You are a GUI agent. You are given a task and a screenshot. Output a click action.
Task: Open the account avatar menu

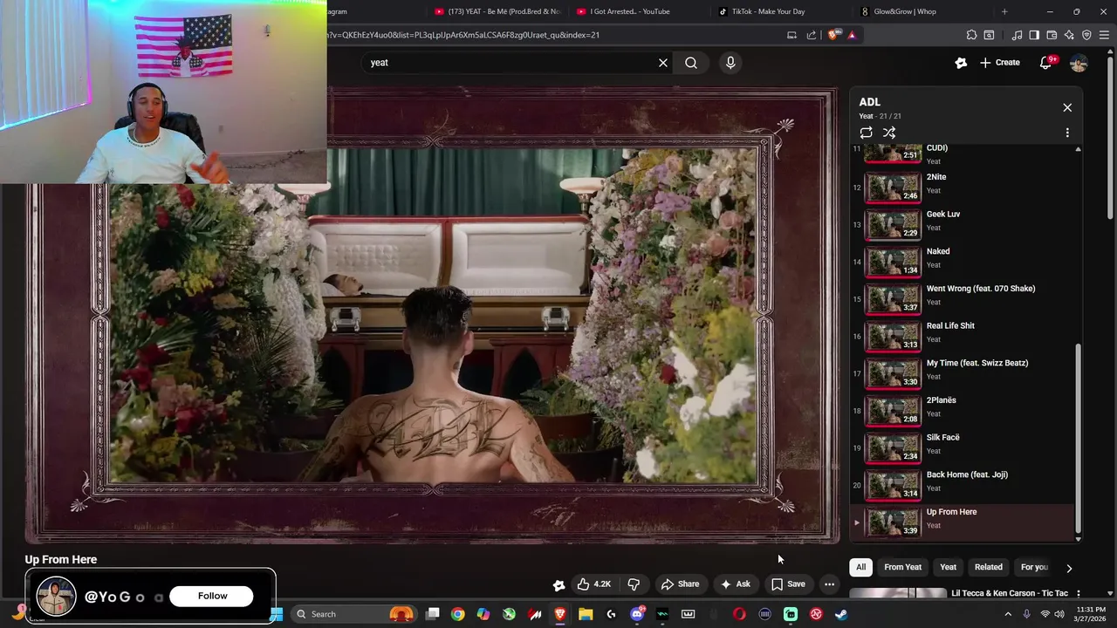pos(1079,63)
